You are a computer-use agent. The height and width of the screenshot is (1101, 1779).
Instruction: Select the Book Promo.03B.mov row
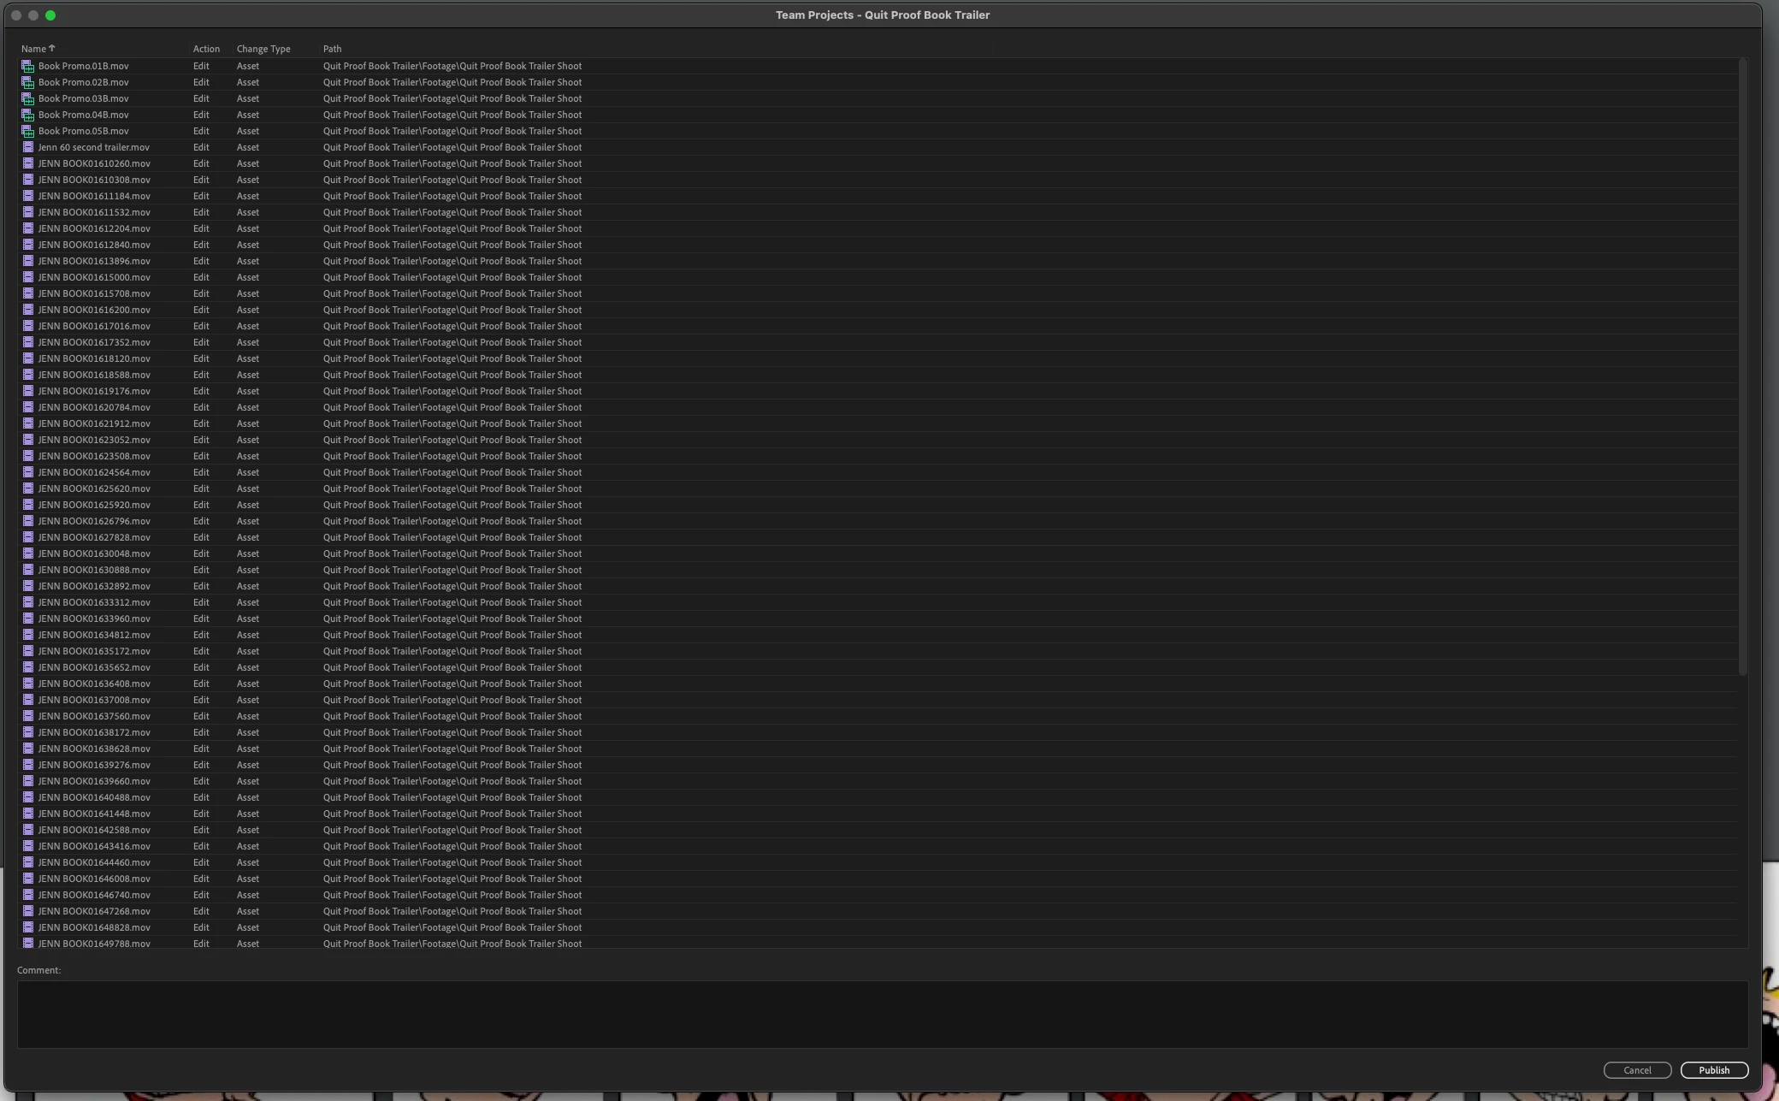click(x=84, y=98)
